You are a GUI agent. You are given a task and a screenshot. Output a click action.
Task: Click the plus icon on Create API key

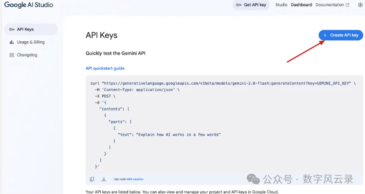tap(325, 35)
